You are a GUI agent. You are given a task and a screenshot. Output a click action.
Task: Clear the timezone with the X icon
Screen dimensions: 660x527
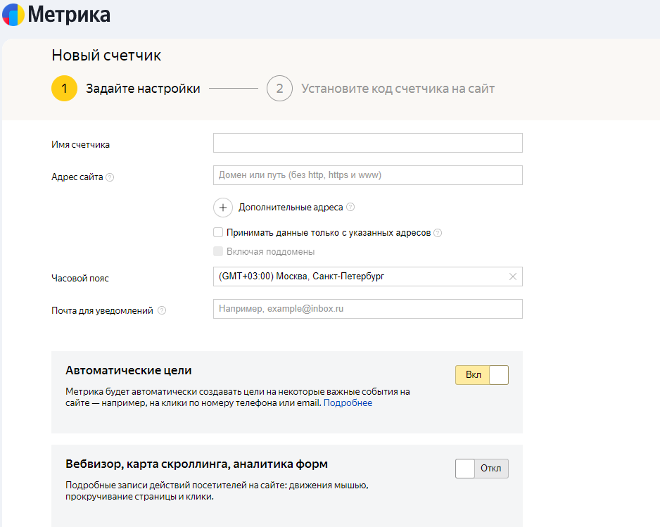[x=513, y=277]
